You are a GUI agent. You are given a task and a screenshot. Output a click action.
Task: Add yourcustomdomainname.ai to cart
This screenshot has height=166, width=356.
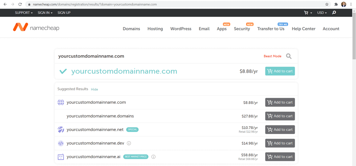280,157
